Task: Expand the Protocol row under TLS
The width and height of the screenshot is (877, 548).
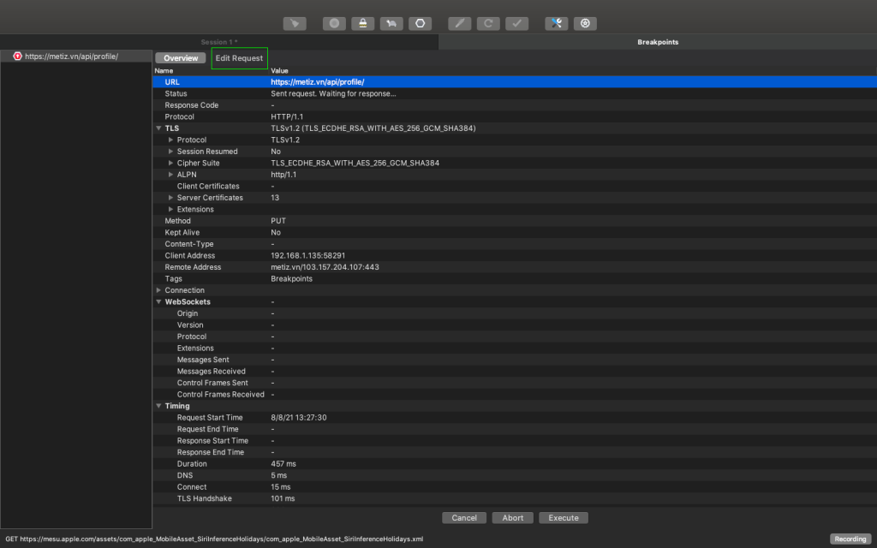Action: [x=171, y=140]
